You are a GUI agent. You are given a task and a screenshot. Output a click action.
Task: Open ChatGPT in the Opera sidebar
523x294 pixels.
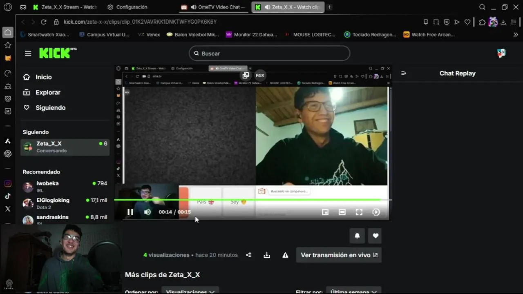(8, 154)
